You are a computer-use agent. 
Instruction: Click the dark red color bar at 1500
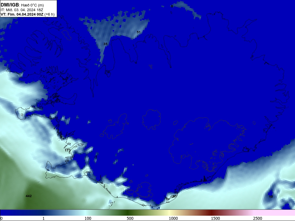(212, 213)
